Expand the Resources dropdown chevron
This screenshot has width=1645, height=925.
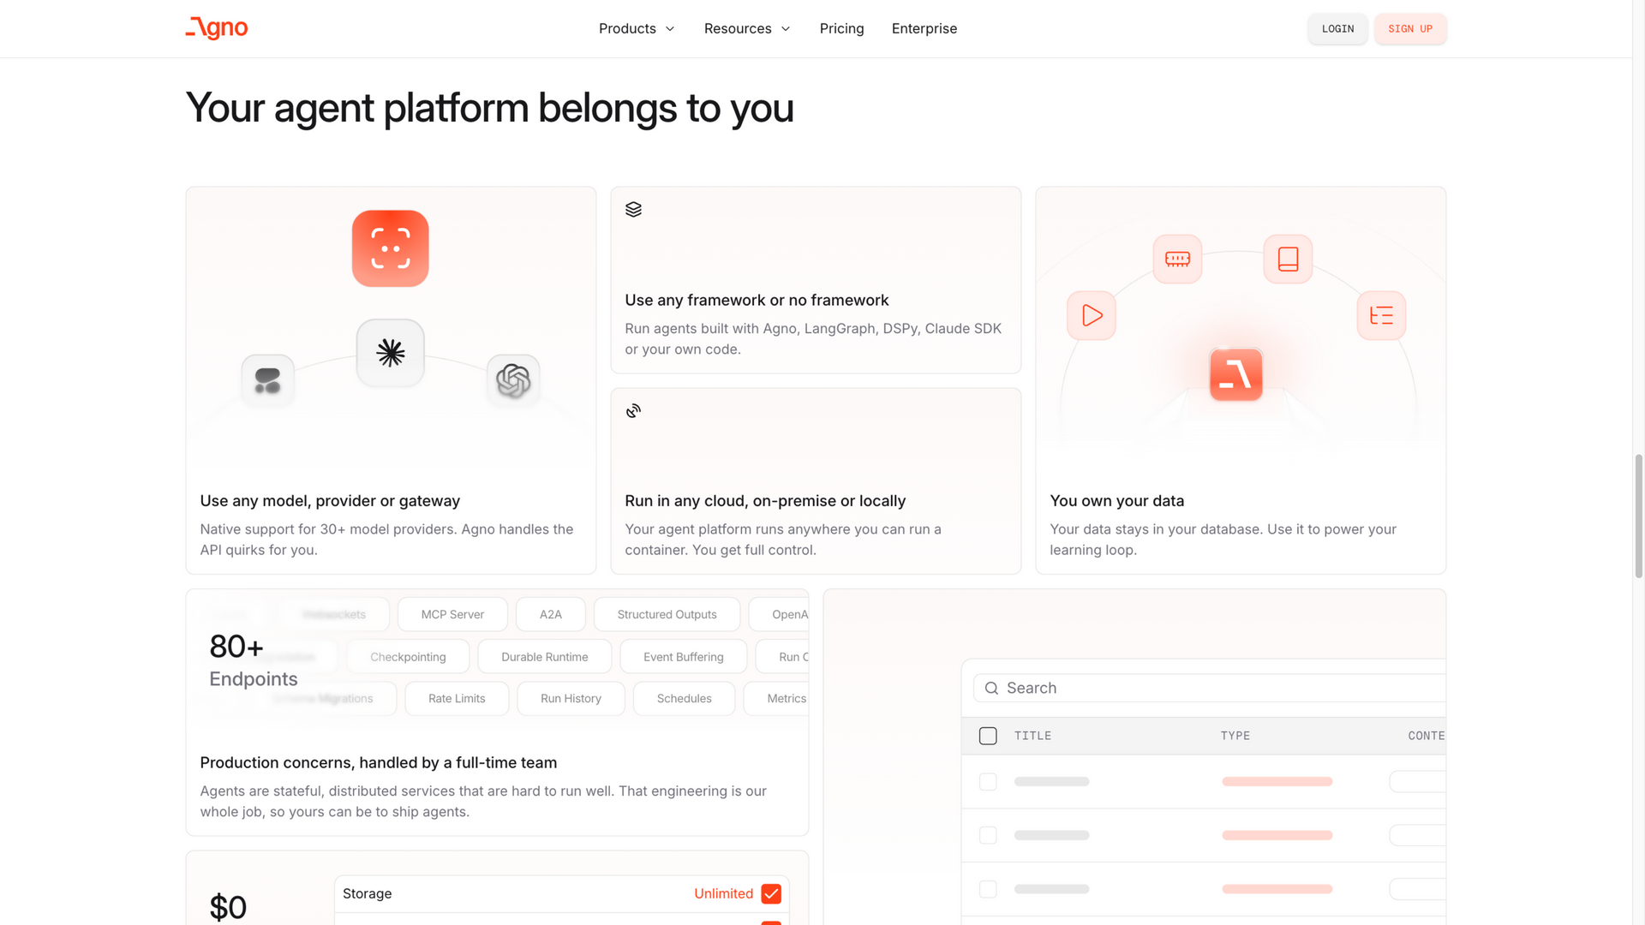786,29
